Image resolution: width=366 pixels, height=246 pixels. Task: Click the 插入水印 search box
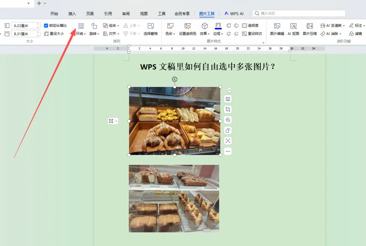pos(299,13)
